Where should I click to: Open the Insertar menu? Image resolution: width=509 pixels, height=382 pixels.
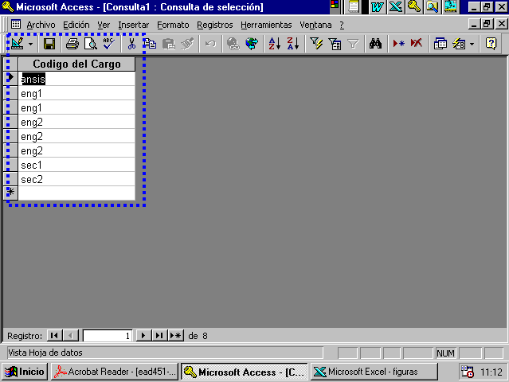(x=133, y=25)
